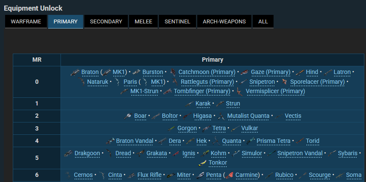Open the Flux Rifle link
Viewport: 366px width, 182px height.
(150, 175)
